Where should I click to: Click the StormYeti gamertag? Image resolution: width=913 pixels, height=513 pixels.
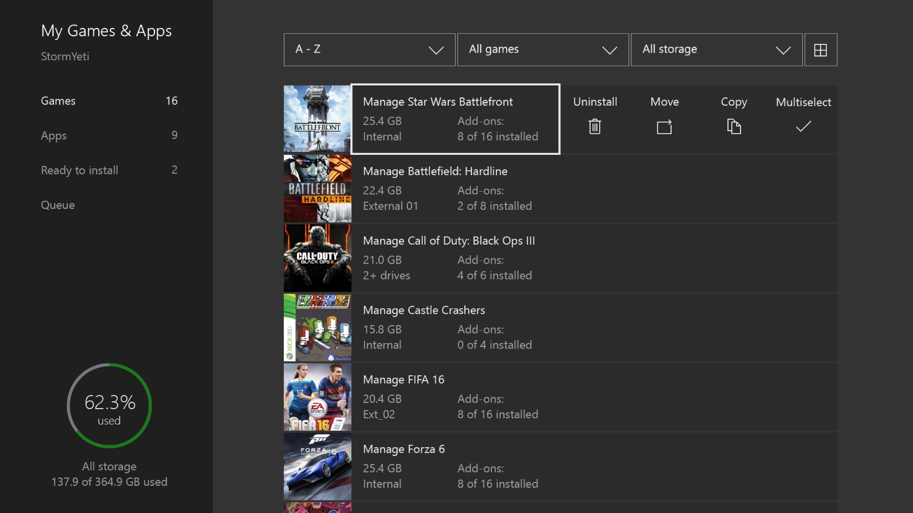[x=65, y=57]
